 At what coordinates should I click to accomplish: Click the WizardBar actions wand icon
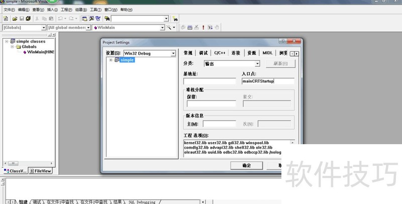point(169,27)
